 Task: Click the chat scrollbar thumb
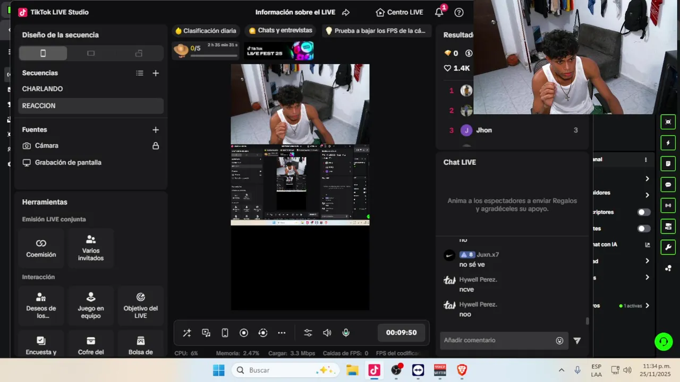click(x=587, y=321)
